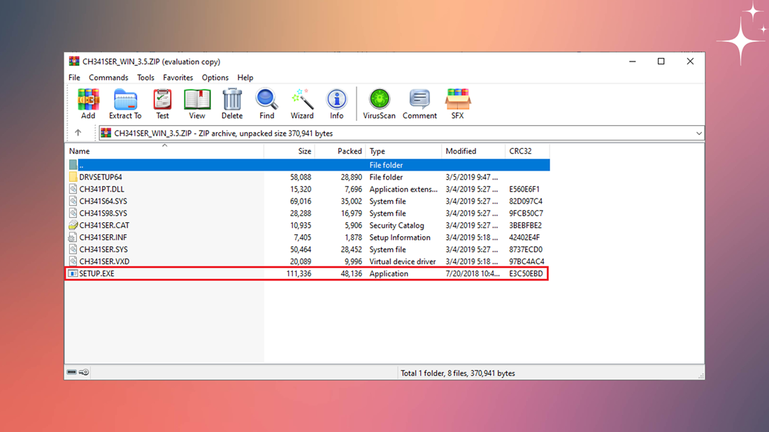Open the Commands menu

(x=108, y=78)
